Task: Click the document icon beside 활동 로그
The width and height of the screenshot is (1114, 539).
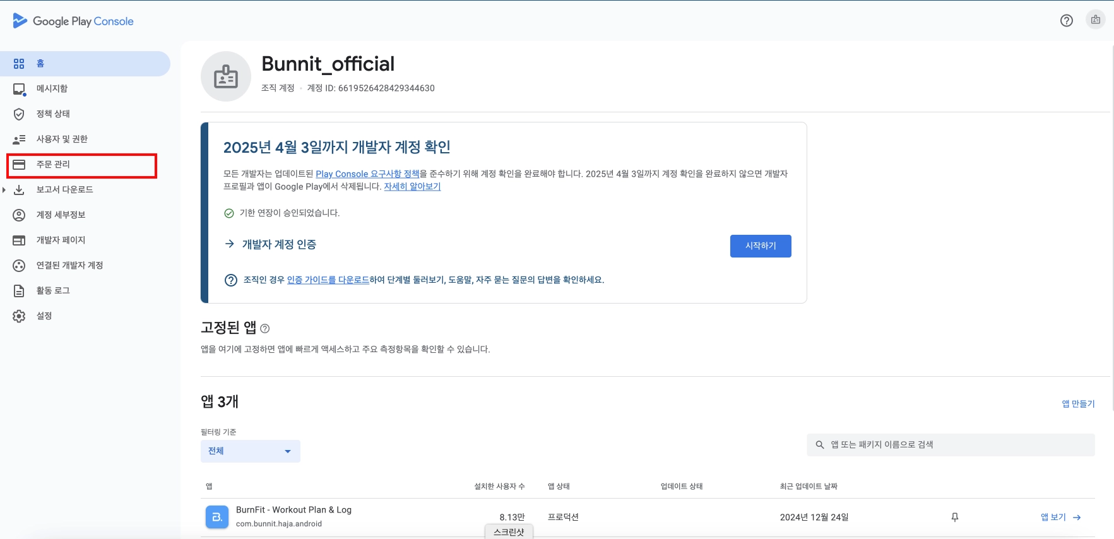Action: pos(19,291)
